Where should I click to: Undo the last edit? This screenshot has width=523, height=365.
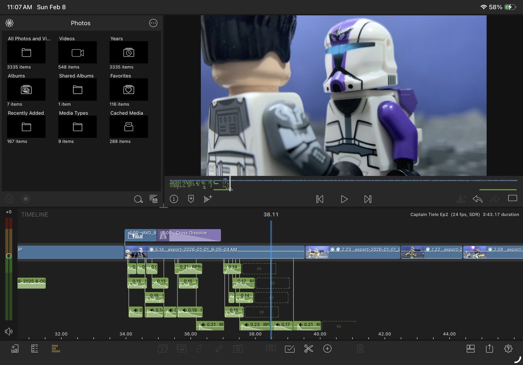(x=478, y=199)
